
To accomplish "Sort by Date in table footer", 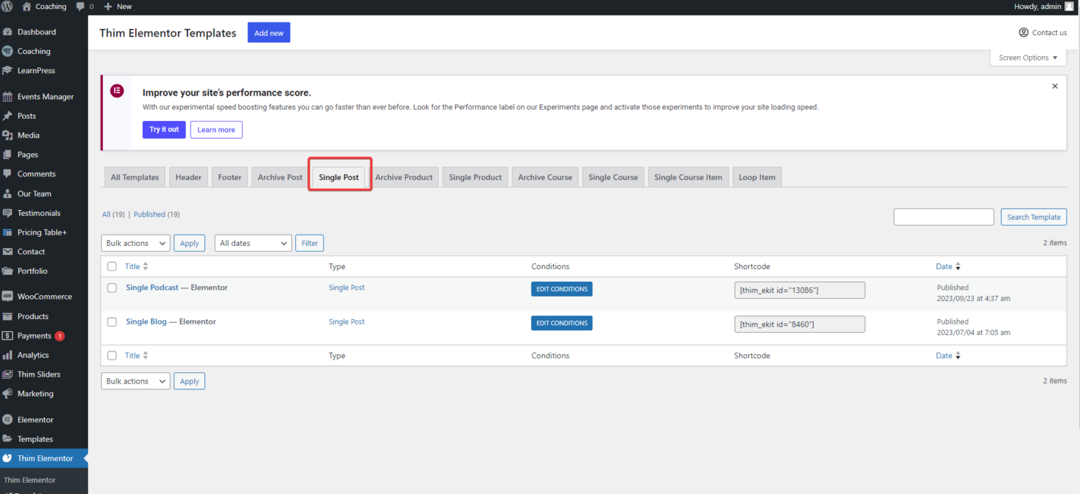I will click(948, 356).
